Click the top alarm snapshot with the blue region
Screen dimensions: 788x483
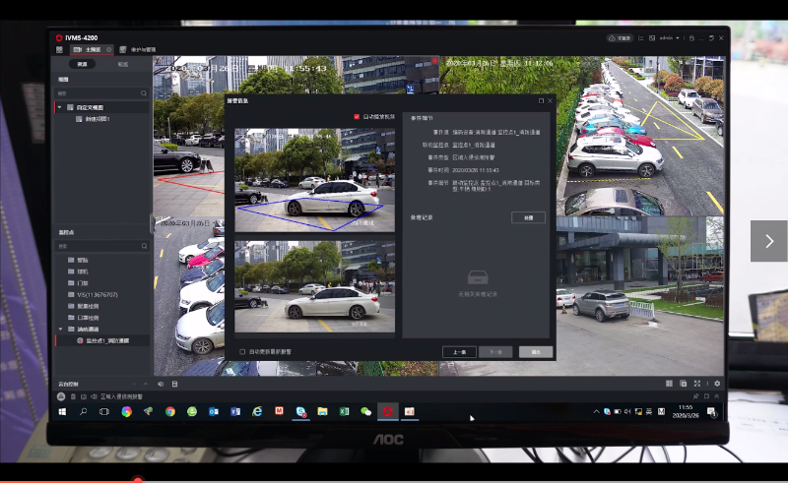pos(307,179)
